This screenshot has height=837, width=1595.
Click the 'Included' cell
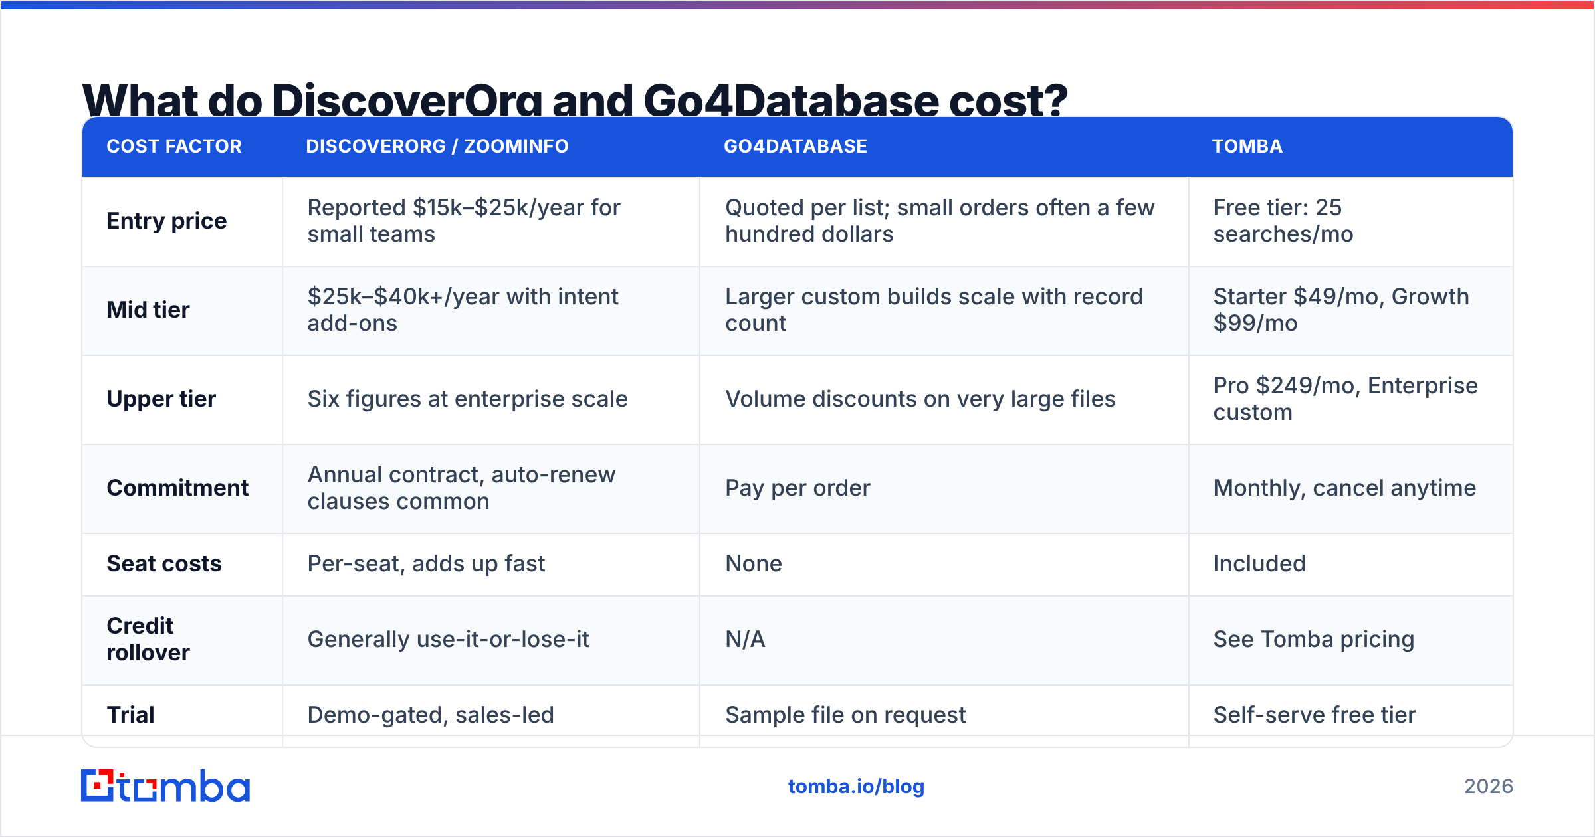[1259, 563]
